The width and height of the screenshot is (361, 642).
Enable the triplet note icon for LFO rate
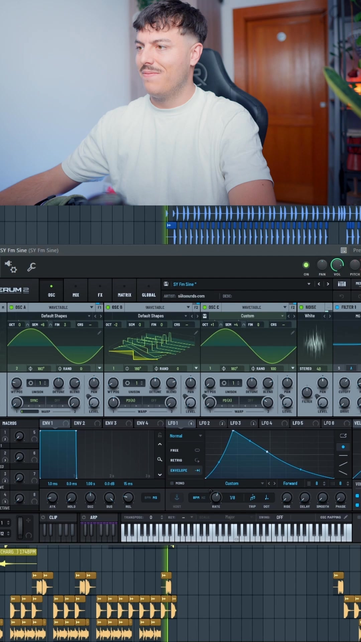(x=252, y=498)
